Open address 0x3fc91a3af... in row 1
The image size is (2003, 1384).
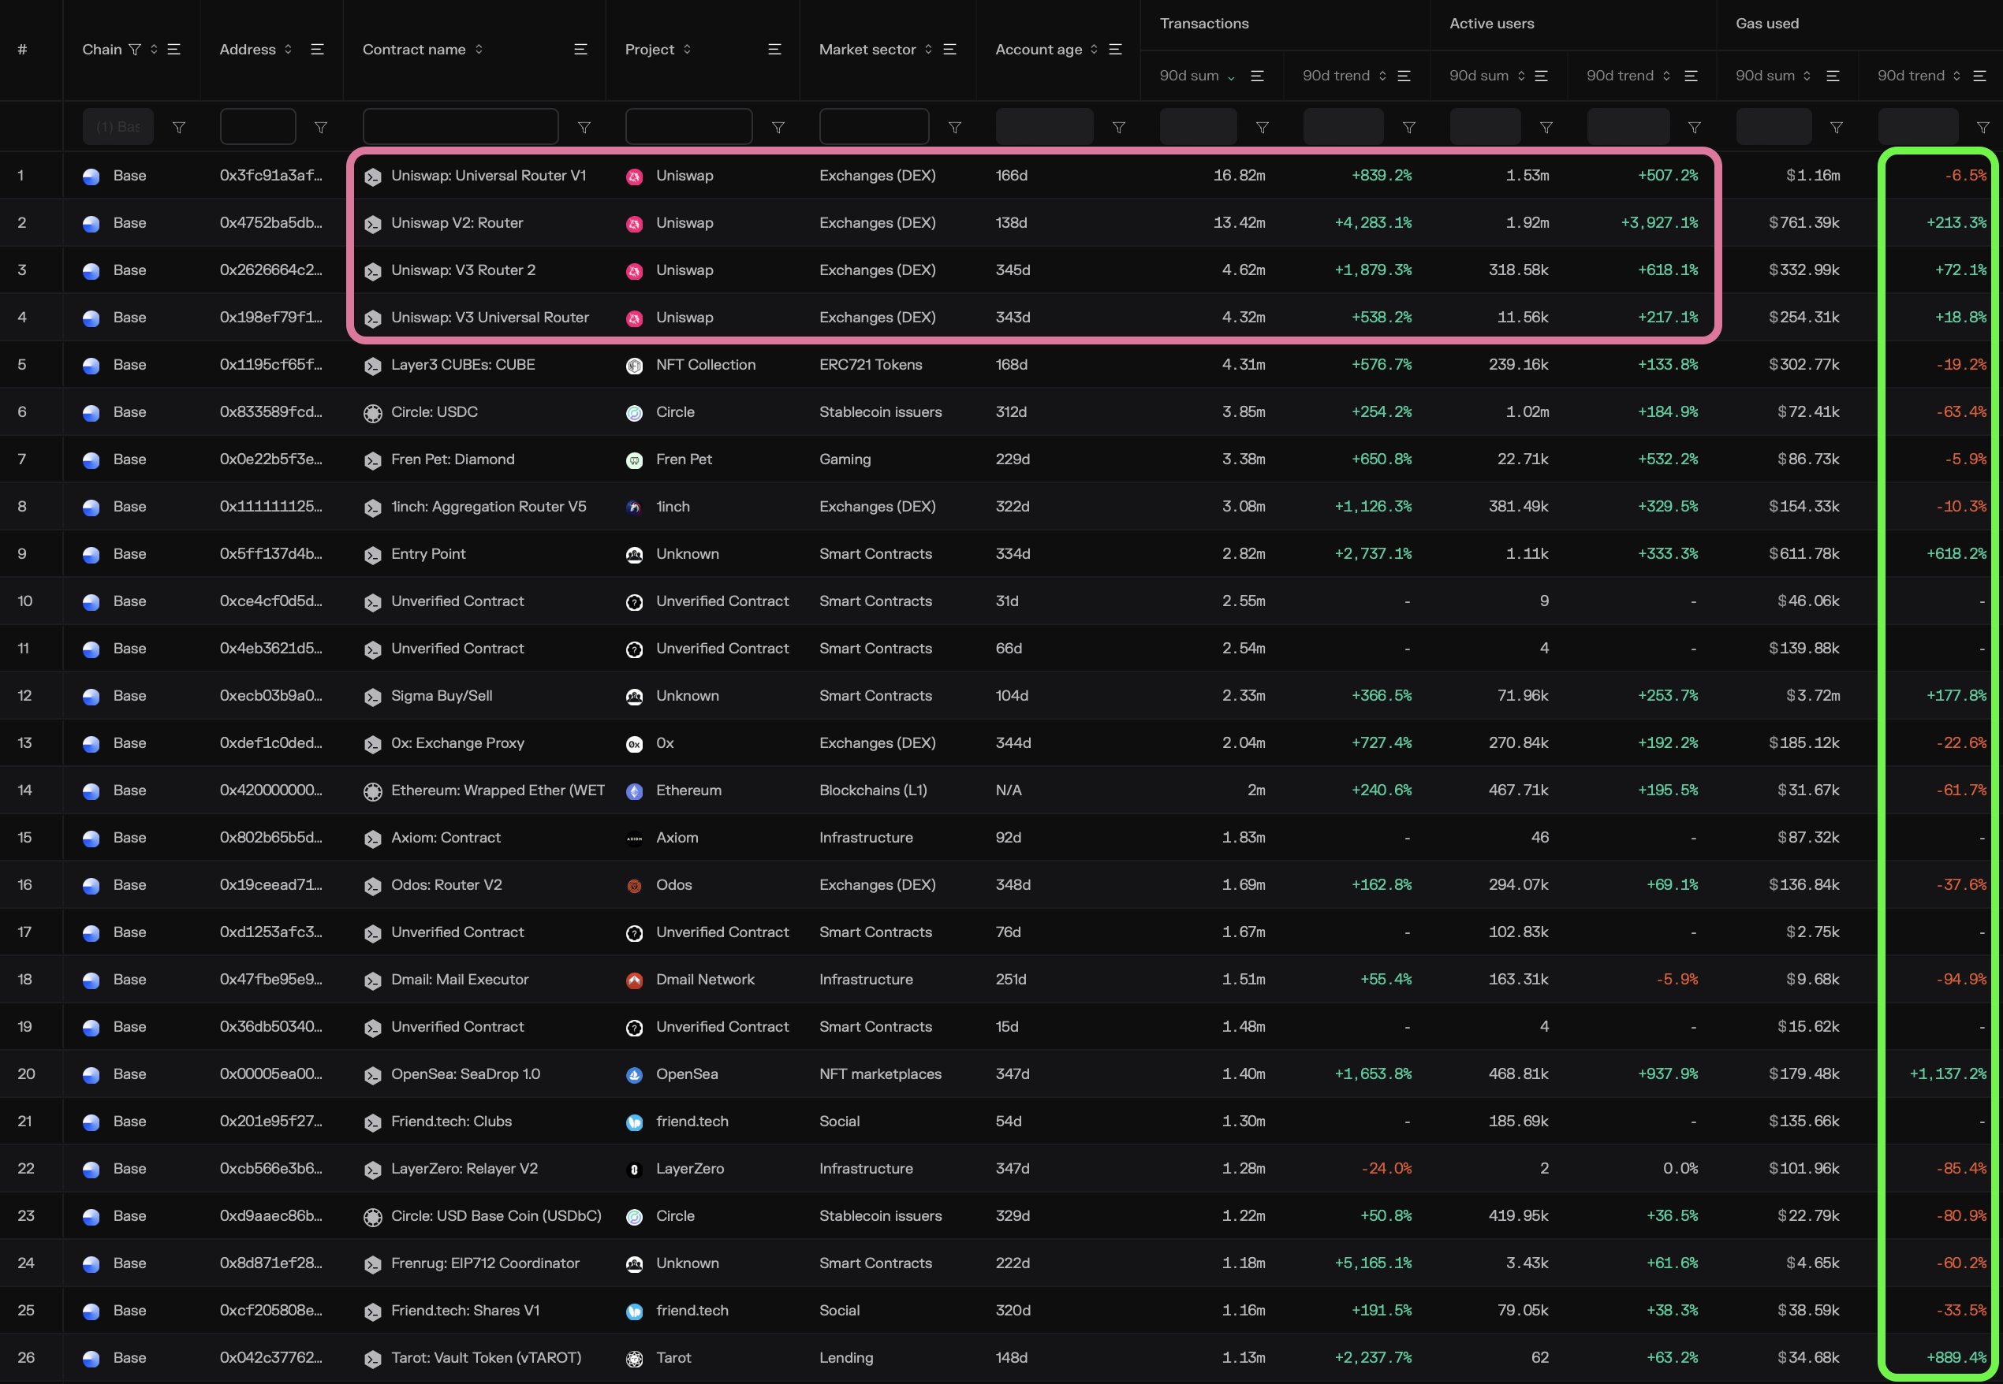(270, 175)
